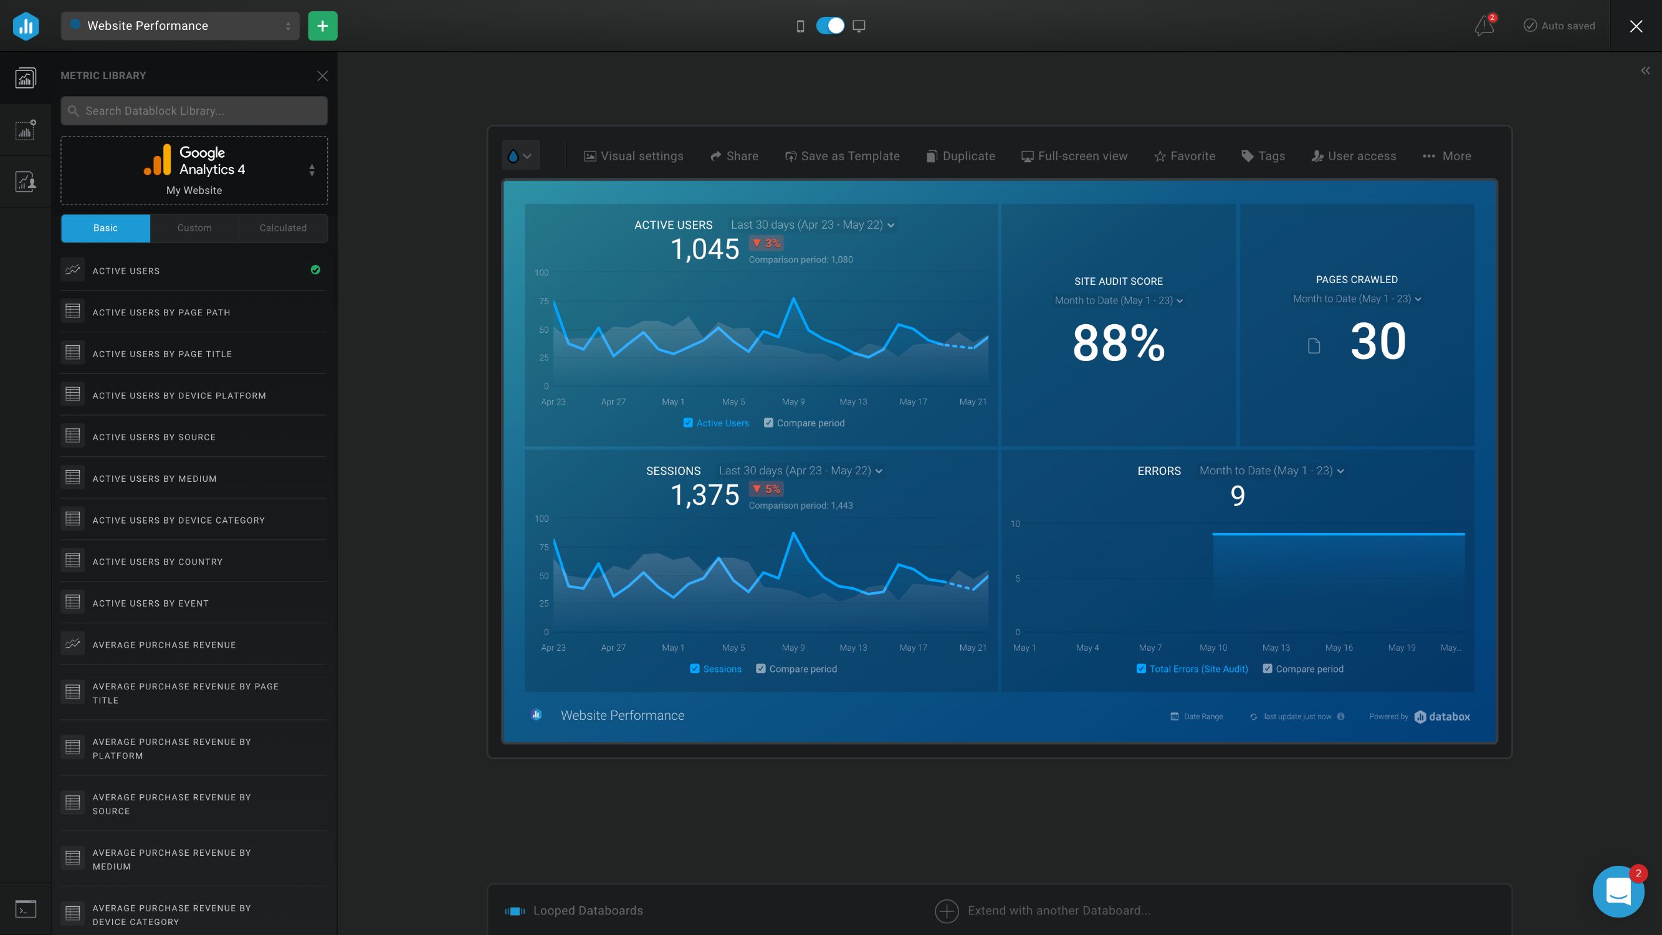Click the page icon in Pages Crawled
Viewport: 1662px width, 935px height.
(x=1314, y=346)
